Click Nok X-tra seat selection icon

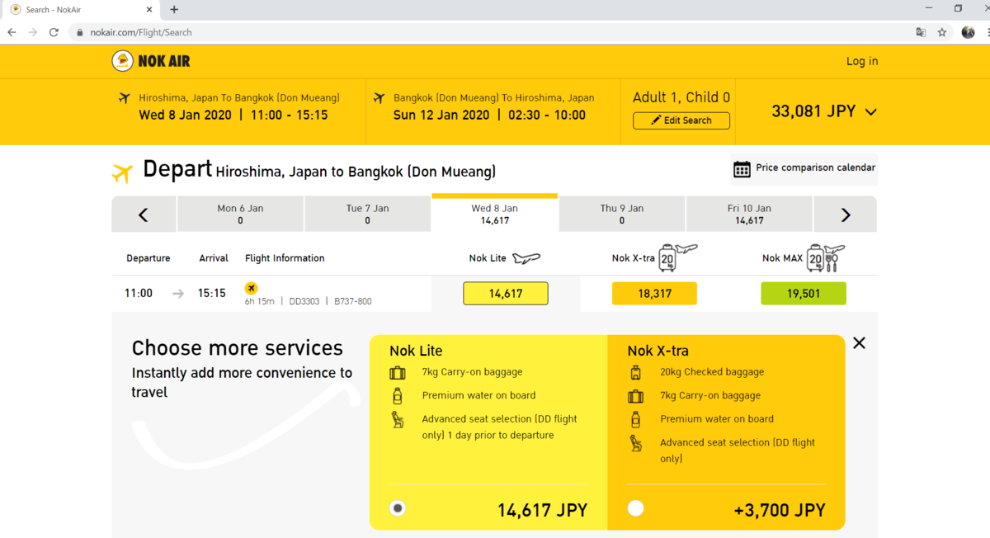(635, 443)
